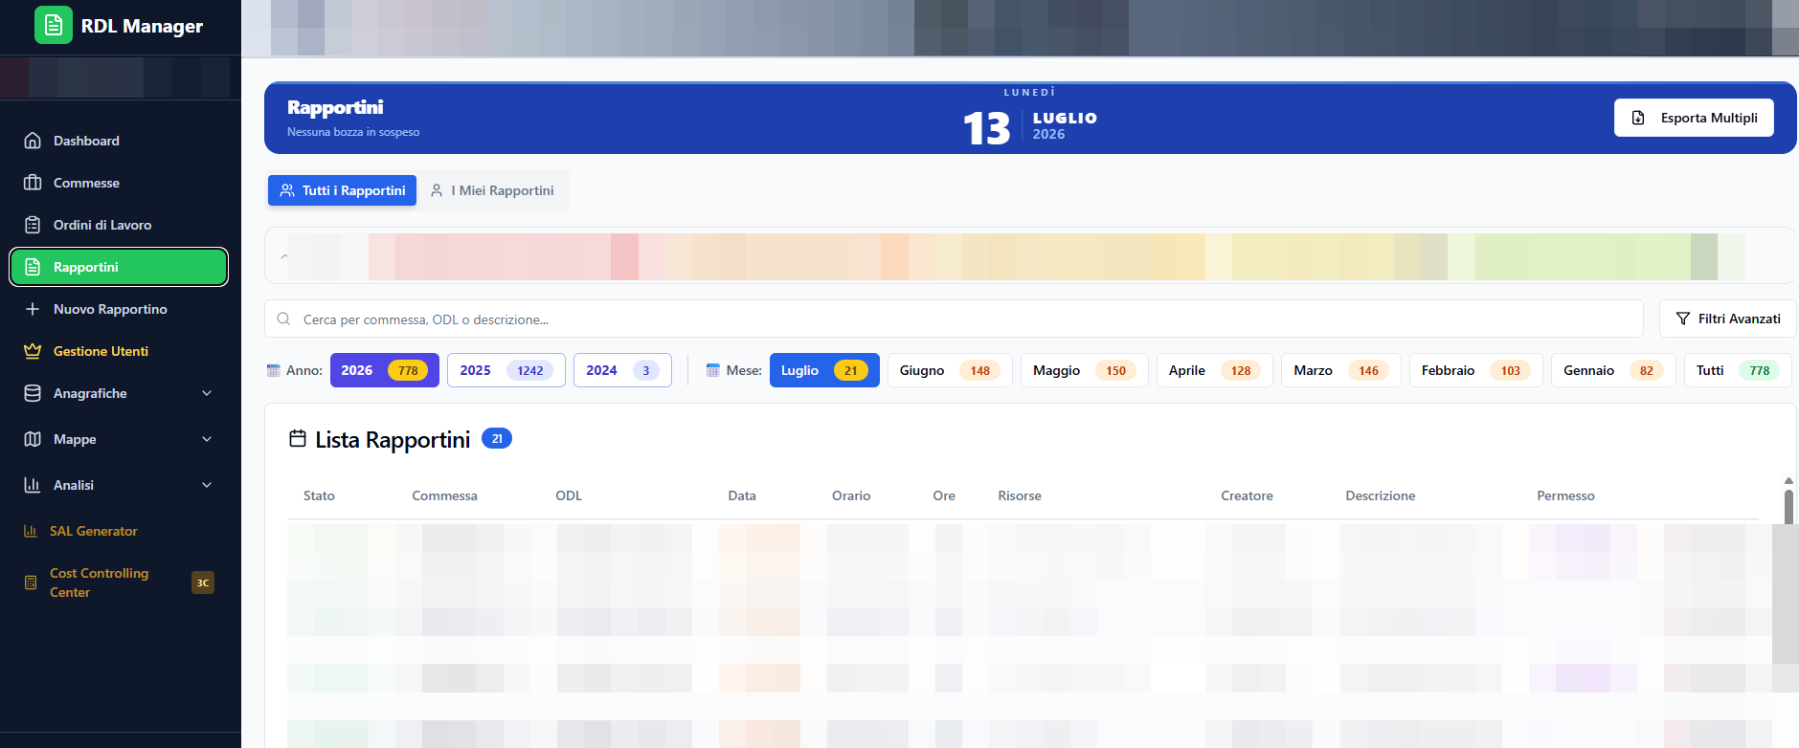
Task: Switch to Tutti i Rapportini tab
Action: (342, 190)
